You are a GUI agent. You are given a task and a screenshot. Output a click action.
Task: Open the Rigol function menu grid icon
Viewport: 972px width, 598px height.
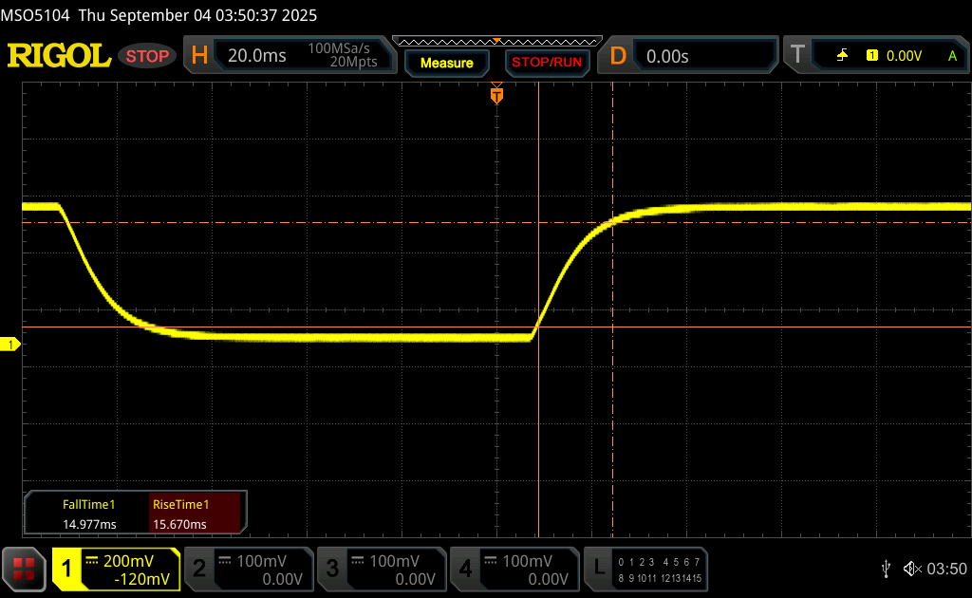[24, 569]
